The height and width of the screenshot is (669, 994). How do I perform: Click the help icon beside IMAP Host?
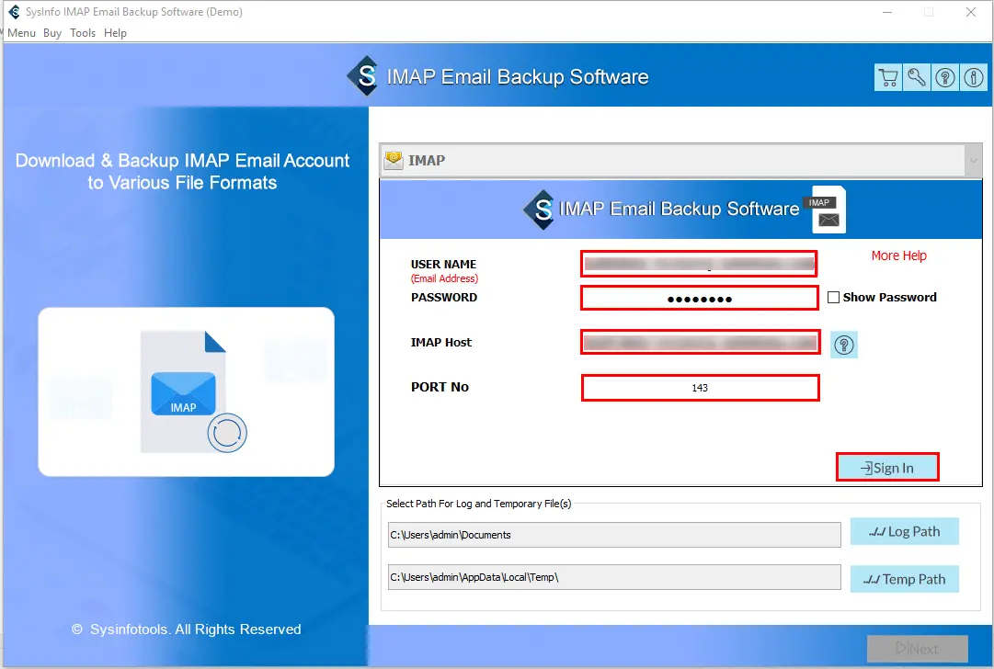point(843,345)
